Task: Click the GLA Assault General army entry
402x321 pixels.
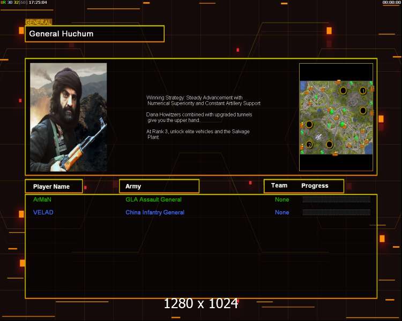Action: pos(153,200)
